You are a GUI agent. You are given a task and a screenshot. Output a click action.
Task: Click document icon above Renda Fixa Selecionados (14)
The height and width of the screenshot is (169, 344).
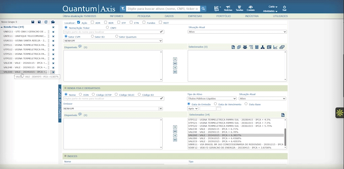[x=283, y=115]
